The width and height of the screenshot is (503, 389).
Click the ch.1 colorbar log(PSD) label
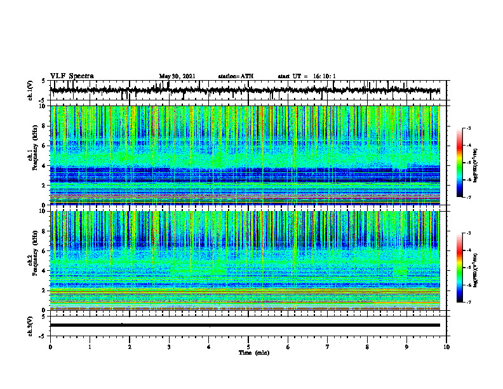(x=475, y=165)
